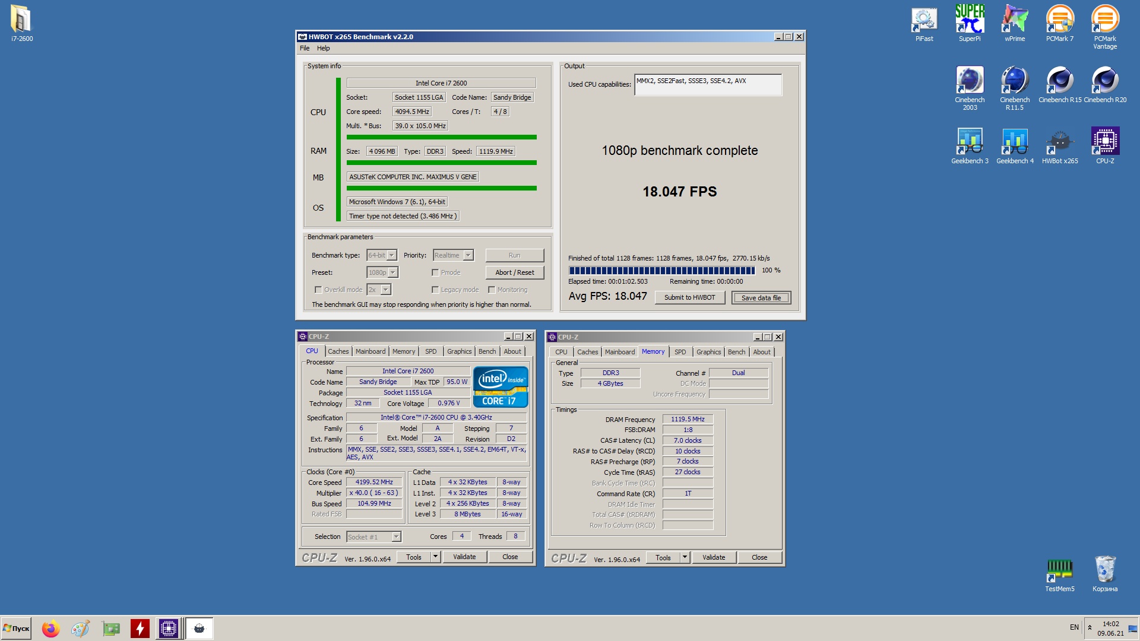Click the CAS# Latency 7.0 clocks value

[x=688, y=440]
